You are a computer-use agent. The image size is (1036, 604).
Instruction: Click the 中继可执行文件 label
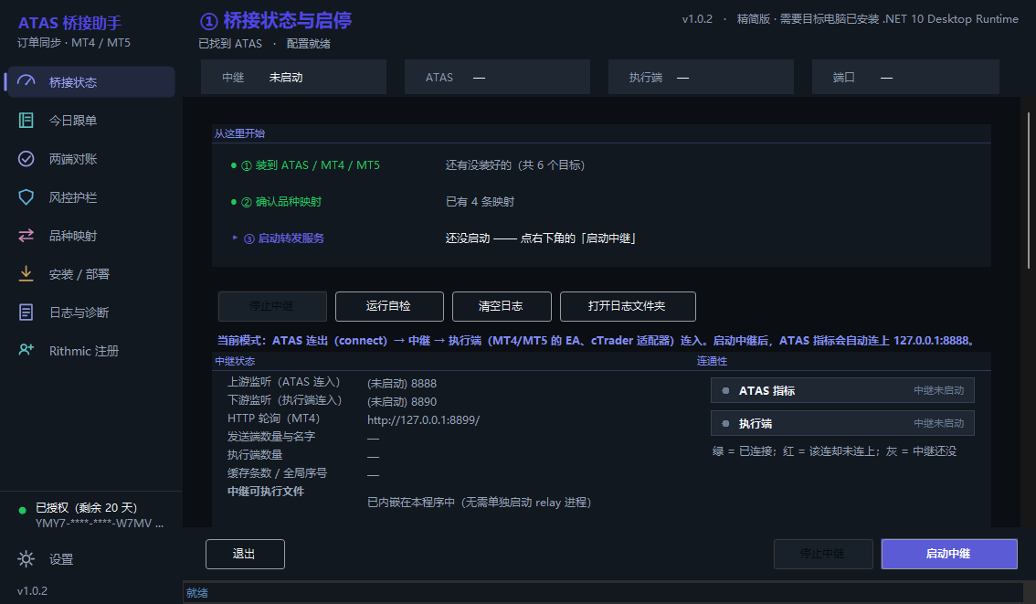[x=266, y=491]
